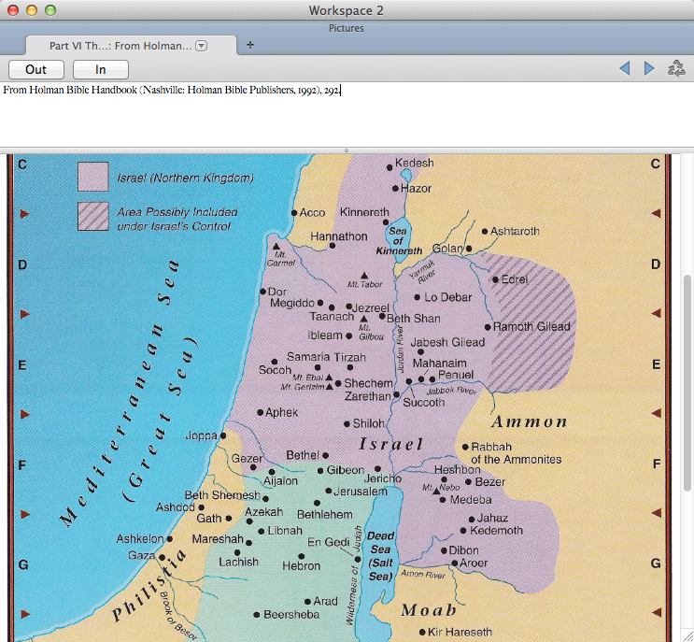Viewport: 694px width, 642px height.
Task: Add a new tab with plus button
Action: point(250,45)
